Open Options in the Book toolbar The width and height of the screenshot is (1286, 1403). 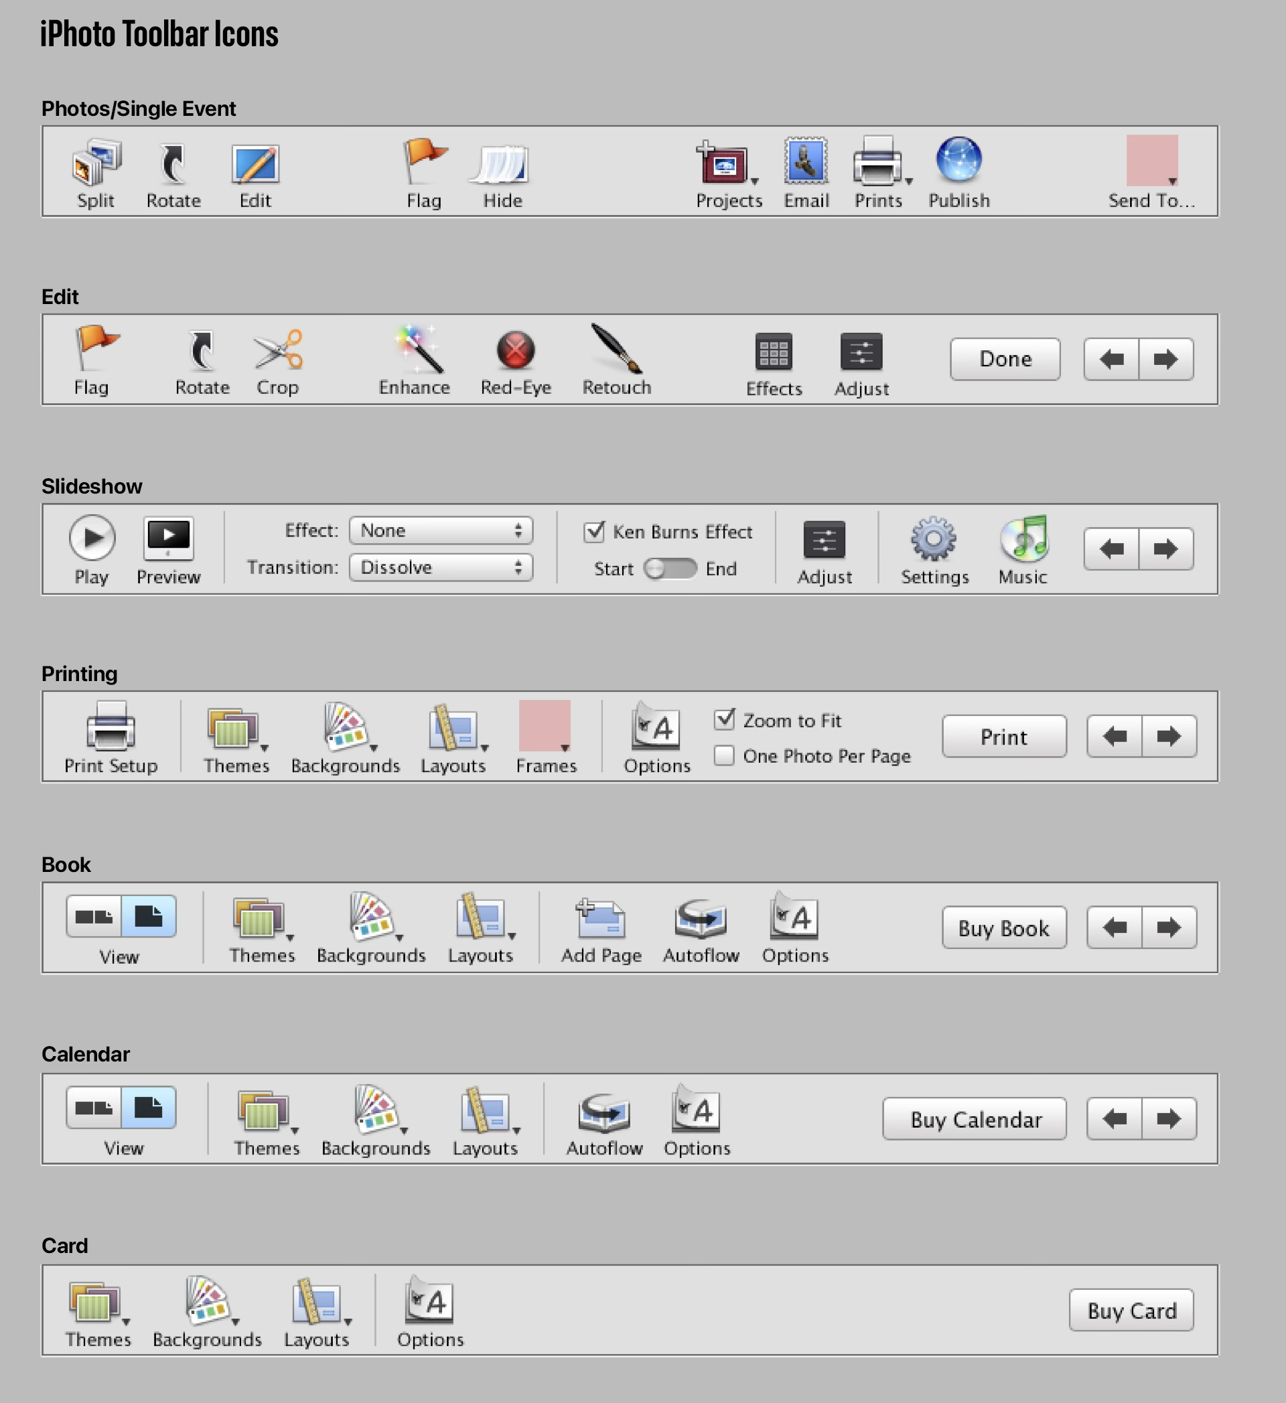794,915
